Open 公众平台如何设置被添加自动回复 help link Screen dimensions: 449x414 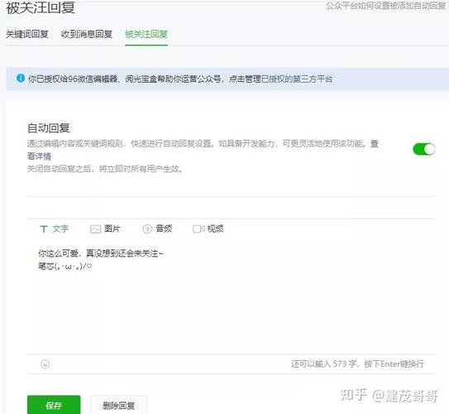click(385, 6)
